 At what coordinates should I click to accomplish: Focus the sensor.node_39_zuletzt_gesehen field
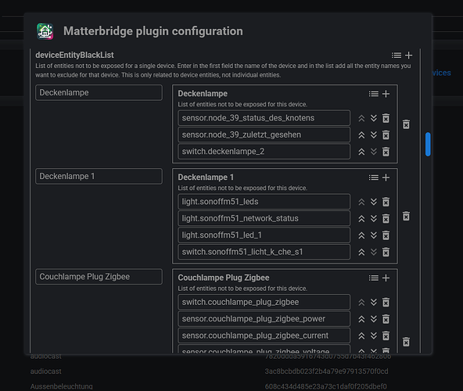[x=264, y=135]
